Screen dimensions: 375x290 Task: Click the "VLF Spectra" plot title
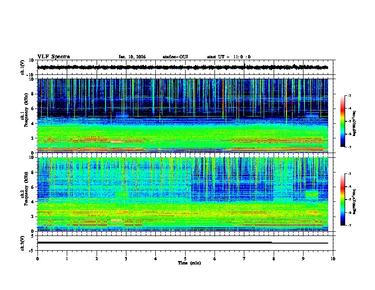54,57
